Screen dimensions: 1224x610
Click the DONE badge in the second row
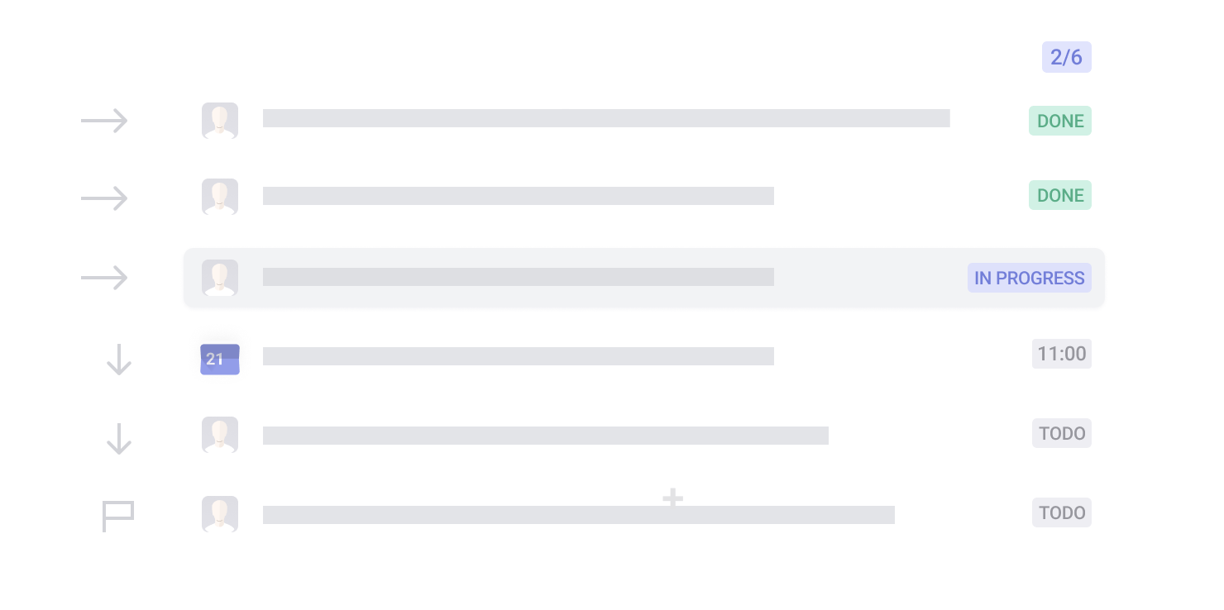(x=1060, y=196)
